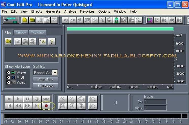Click the Rewind transport button
The width and height of the screenshot is (189, 125).
point(18,106)
